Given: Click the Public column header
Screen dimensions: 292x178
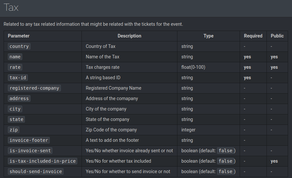Looking at the screenshot, I should 277,36.
